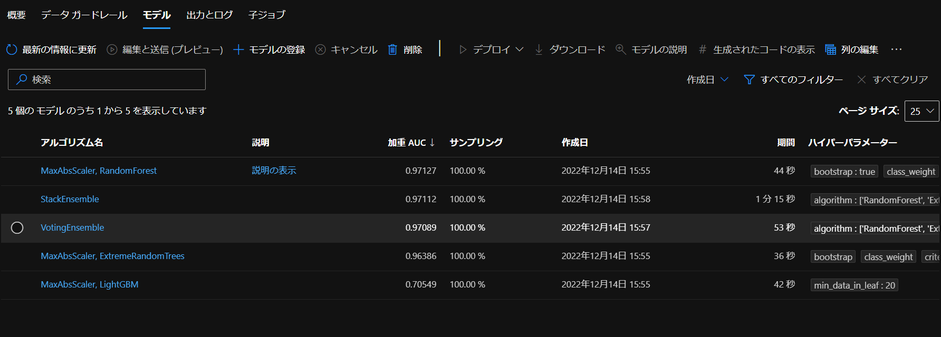Click the キャンセル circle-x icon
Image resolution: width=941 pixels, height=337 pixels.
coord(320,49)
